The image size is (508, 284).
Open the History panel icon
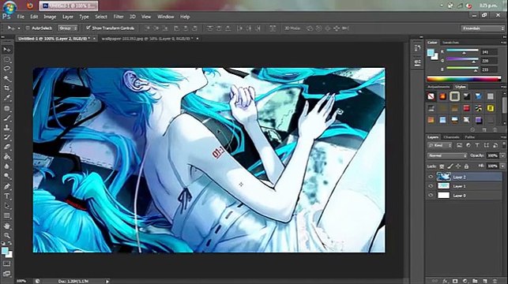click(417, 49)
